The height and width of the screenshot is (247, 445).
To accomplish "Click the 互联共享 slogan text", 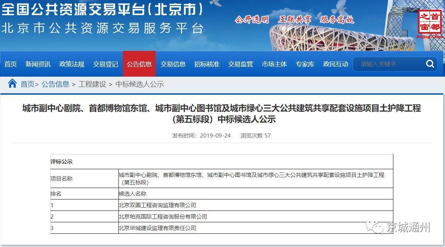I will 295,20.
